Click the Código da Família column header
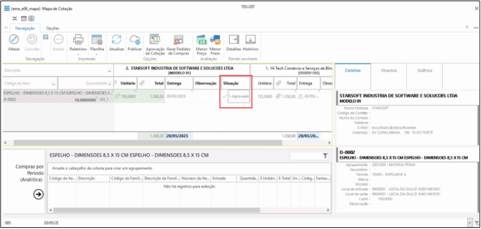 (126, 178)
